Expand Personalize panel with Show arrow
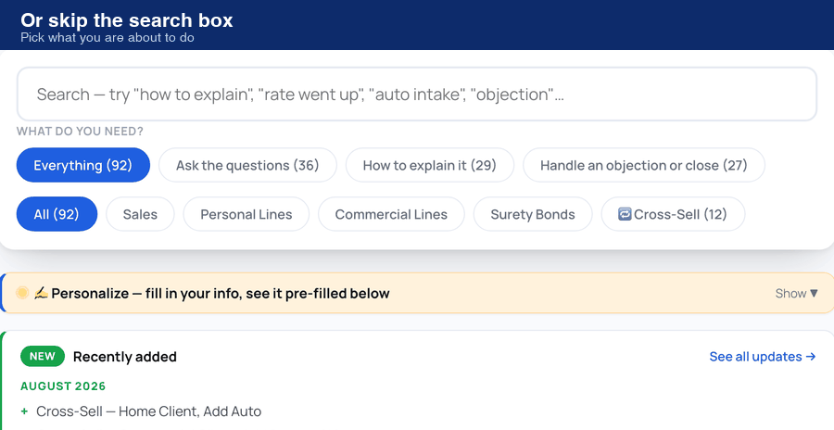Viewport: 834px width, 430px height. point(796,293)
